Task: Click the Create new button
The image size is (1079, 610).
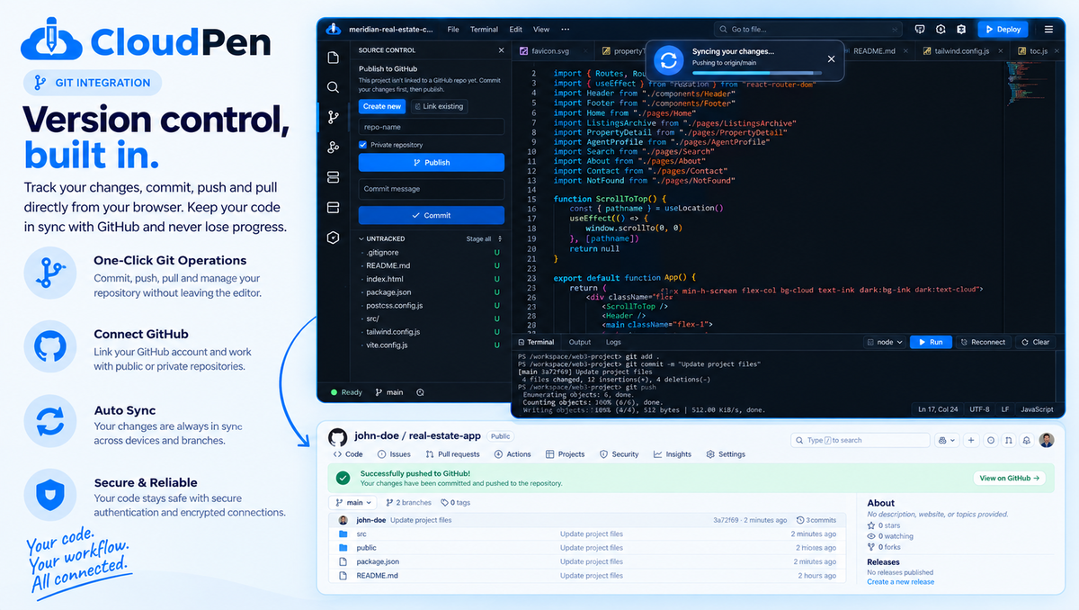Action: point(382,106)
